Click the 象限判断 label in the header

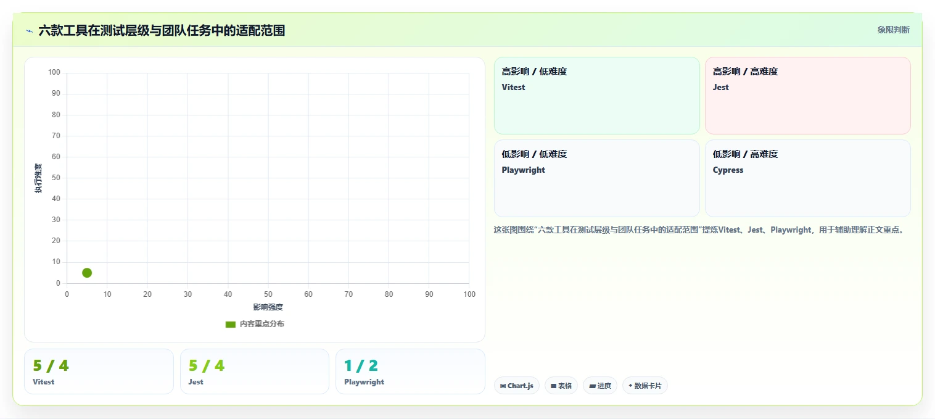[893, 30]
